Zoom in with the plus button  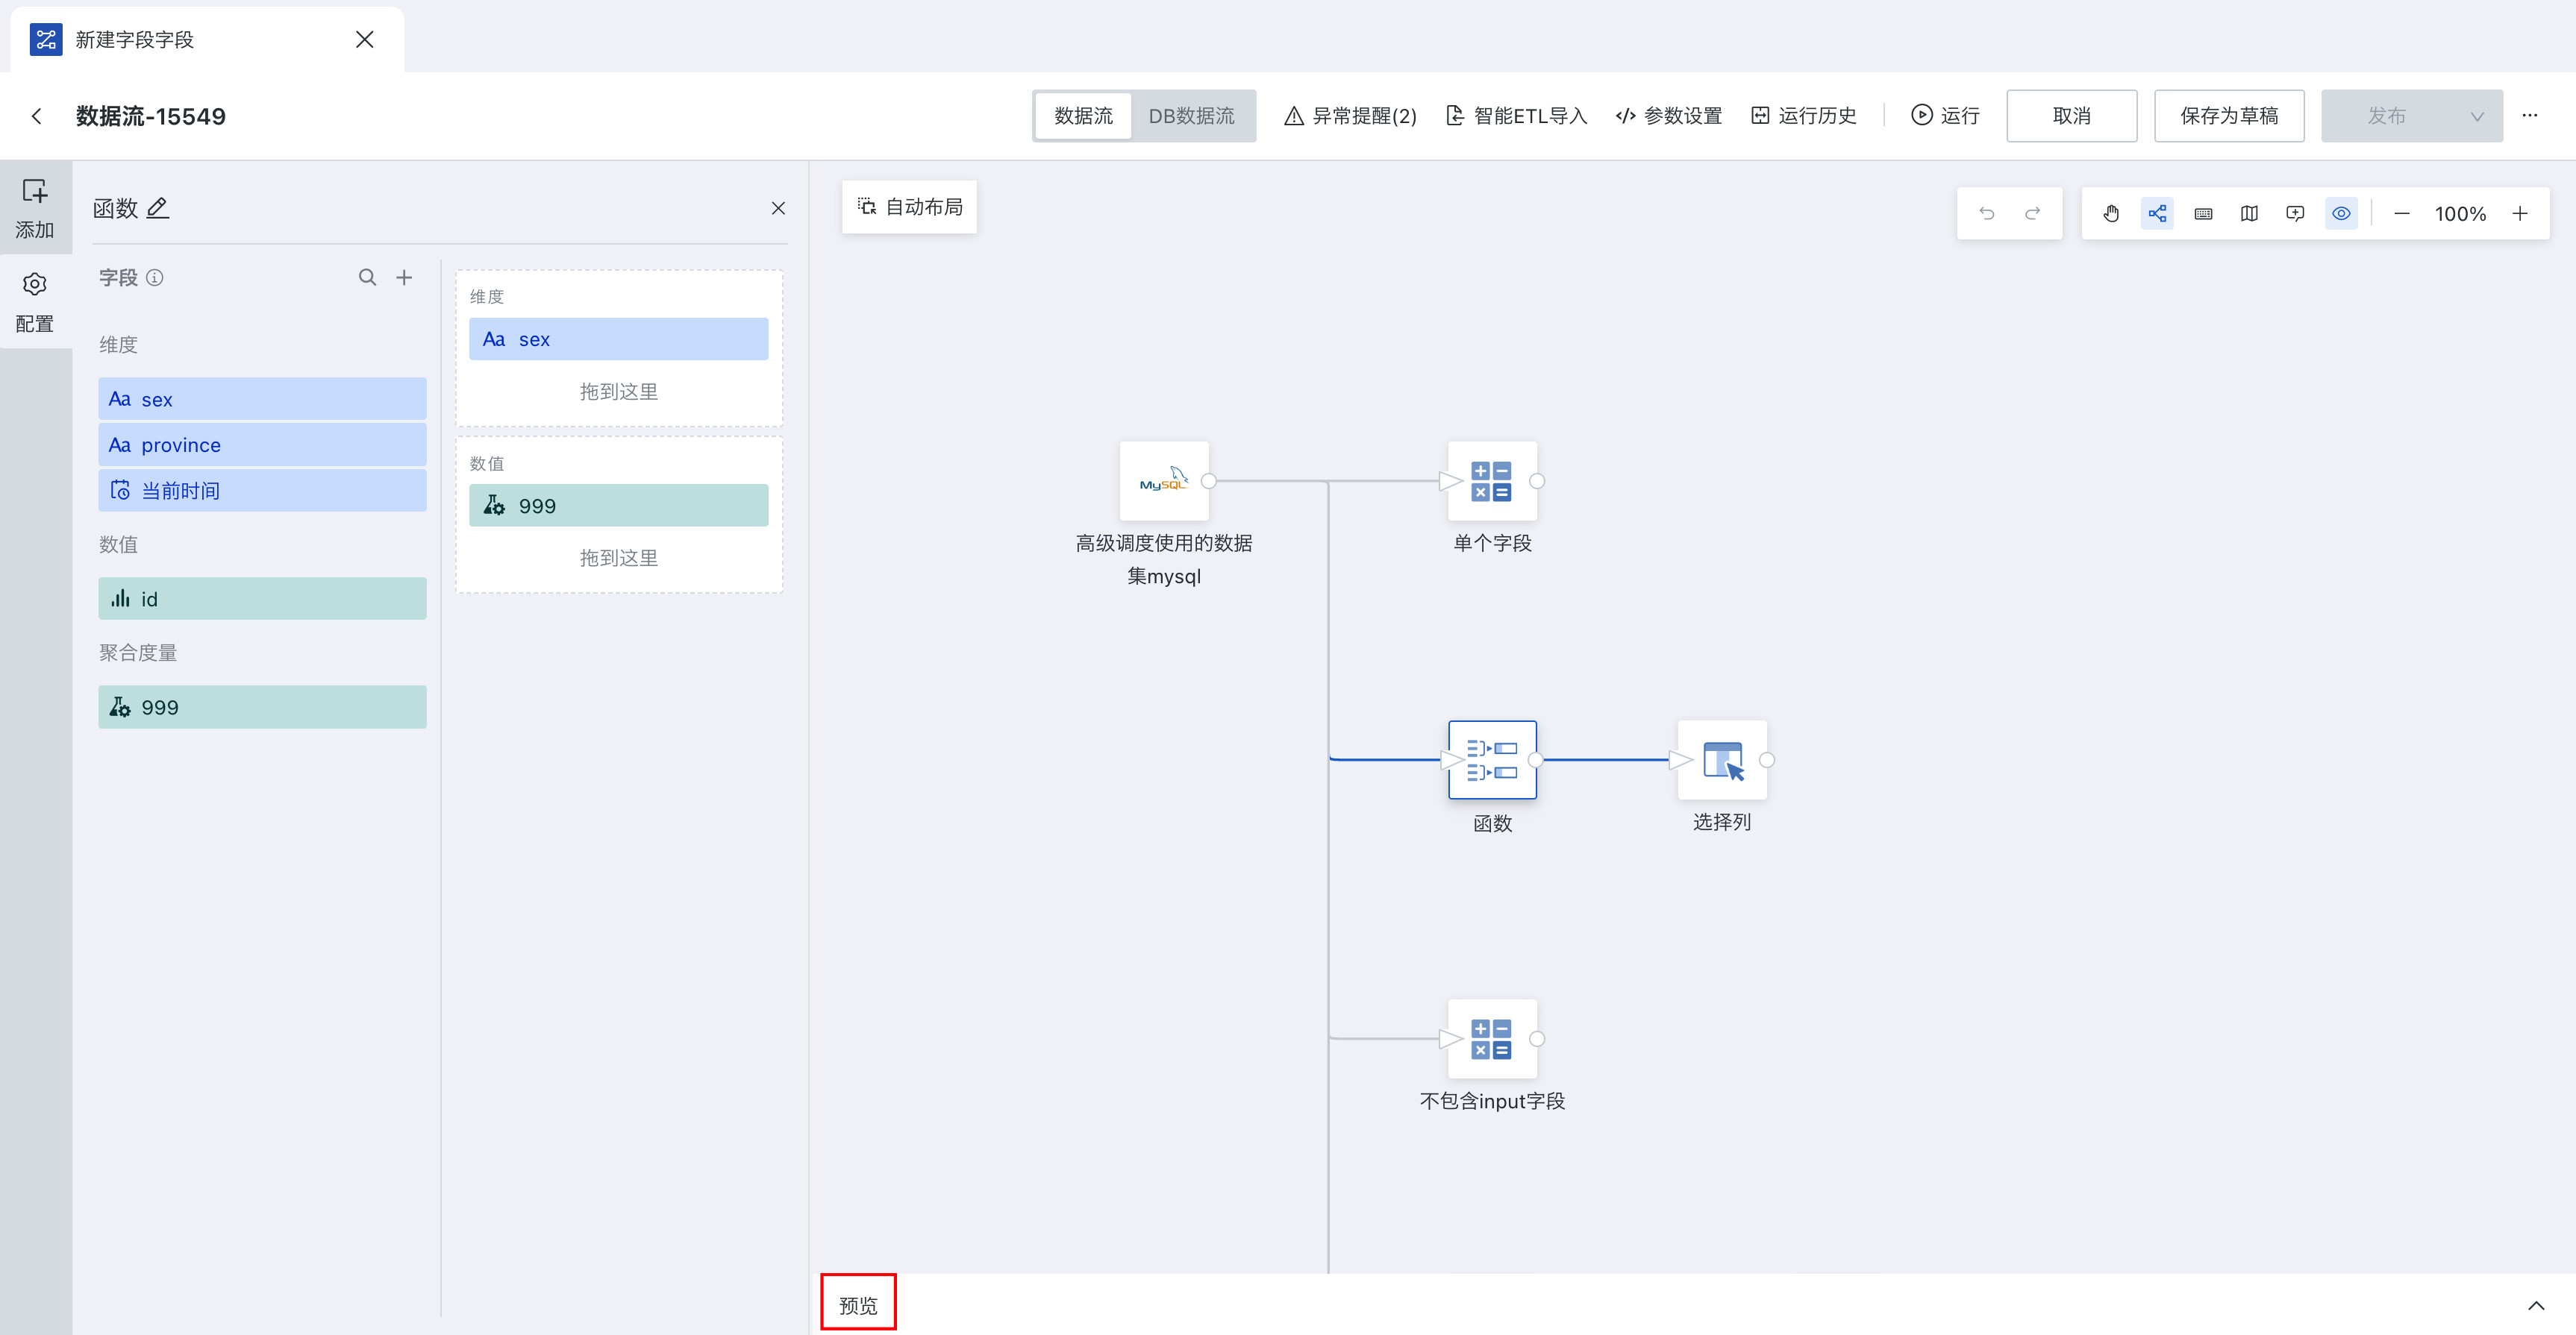point(2520,213)
